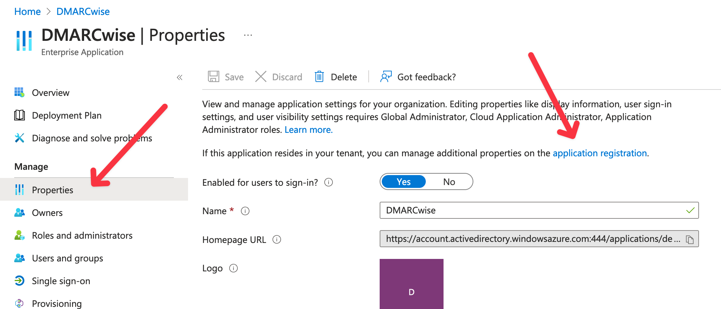
Task: Click the Roles and administrators icon
Action: point(19,235)
